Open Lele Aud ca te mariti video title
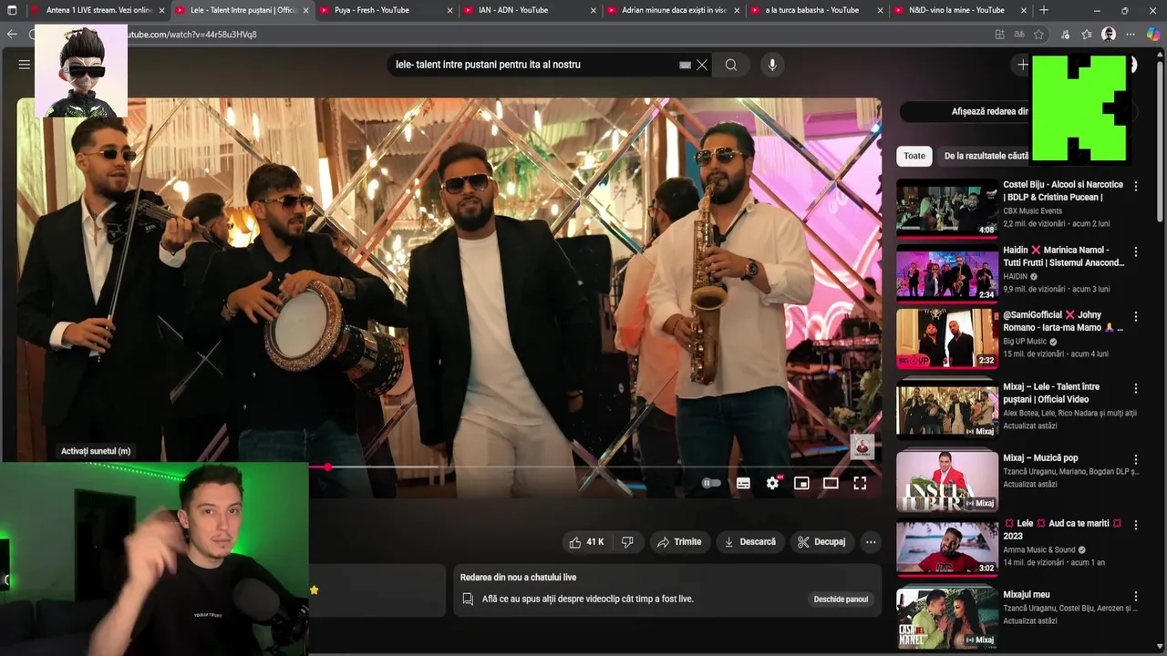Screen dimensions: 1167x656 [x=1062, y=529]
